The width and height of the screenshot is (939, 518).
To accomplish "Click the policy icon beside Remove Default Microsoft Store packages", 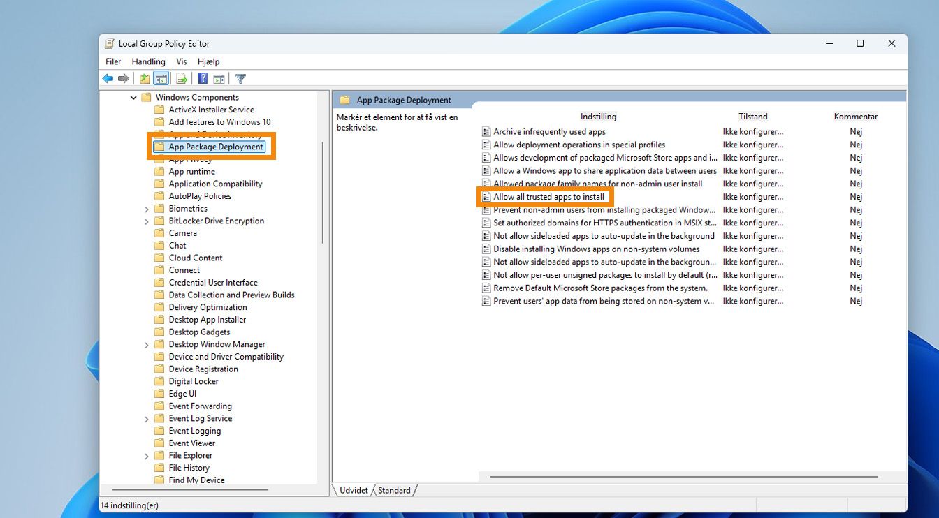I will (487, 288).
